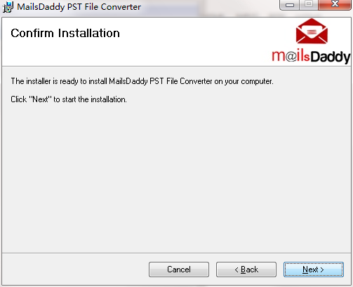Click the MailsDaddy PST File Converter window title
The height and width of the screenshot is (287, 353).
click(x=79, y=7)
